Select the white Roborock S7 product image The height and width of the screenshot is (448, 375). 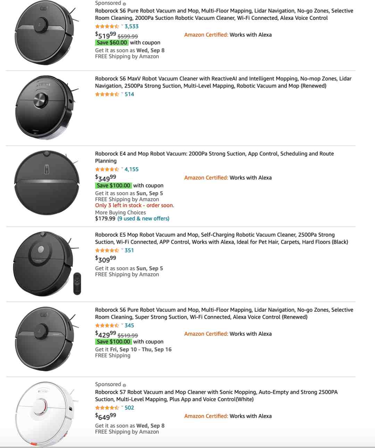point(45,414)
